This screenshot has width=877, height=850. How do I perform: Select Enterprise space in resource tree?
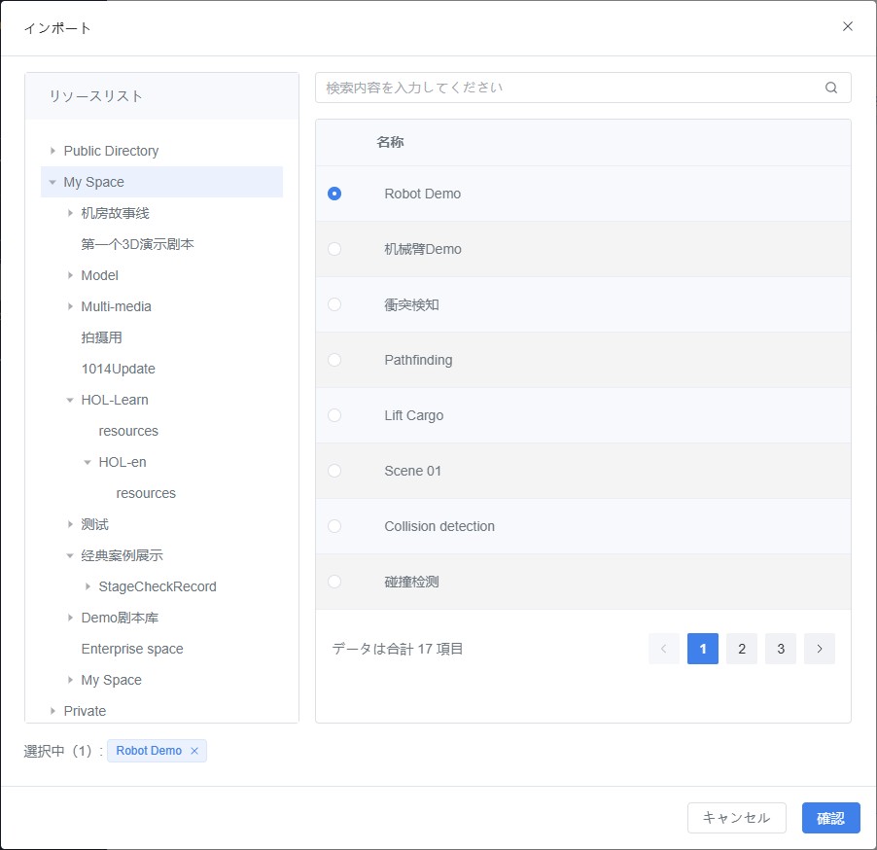point(132,649)
